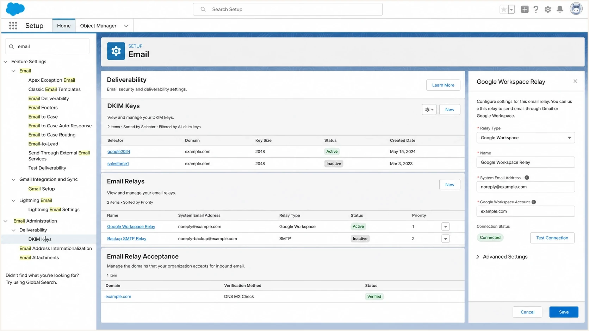Click the search magnifier in Quick Find

(x=11, y=46)
